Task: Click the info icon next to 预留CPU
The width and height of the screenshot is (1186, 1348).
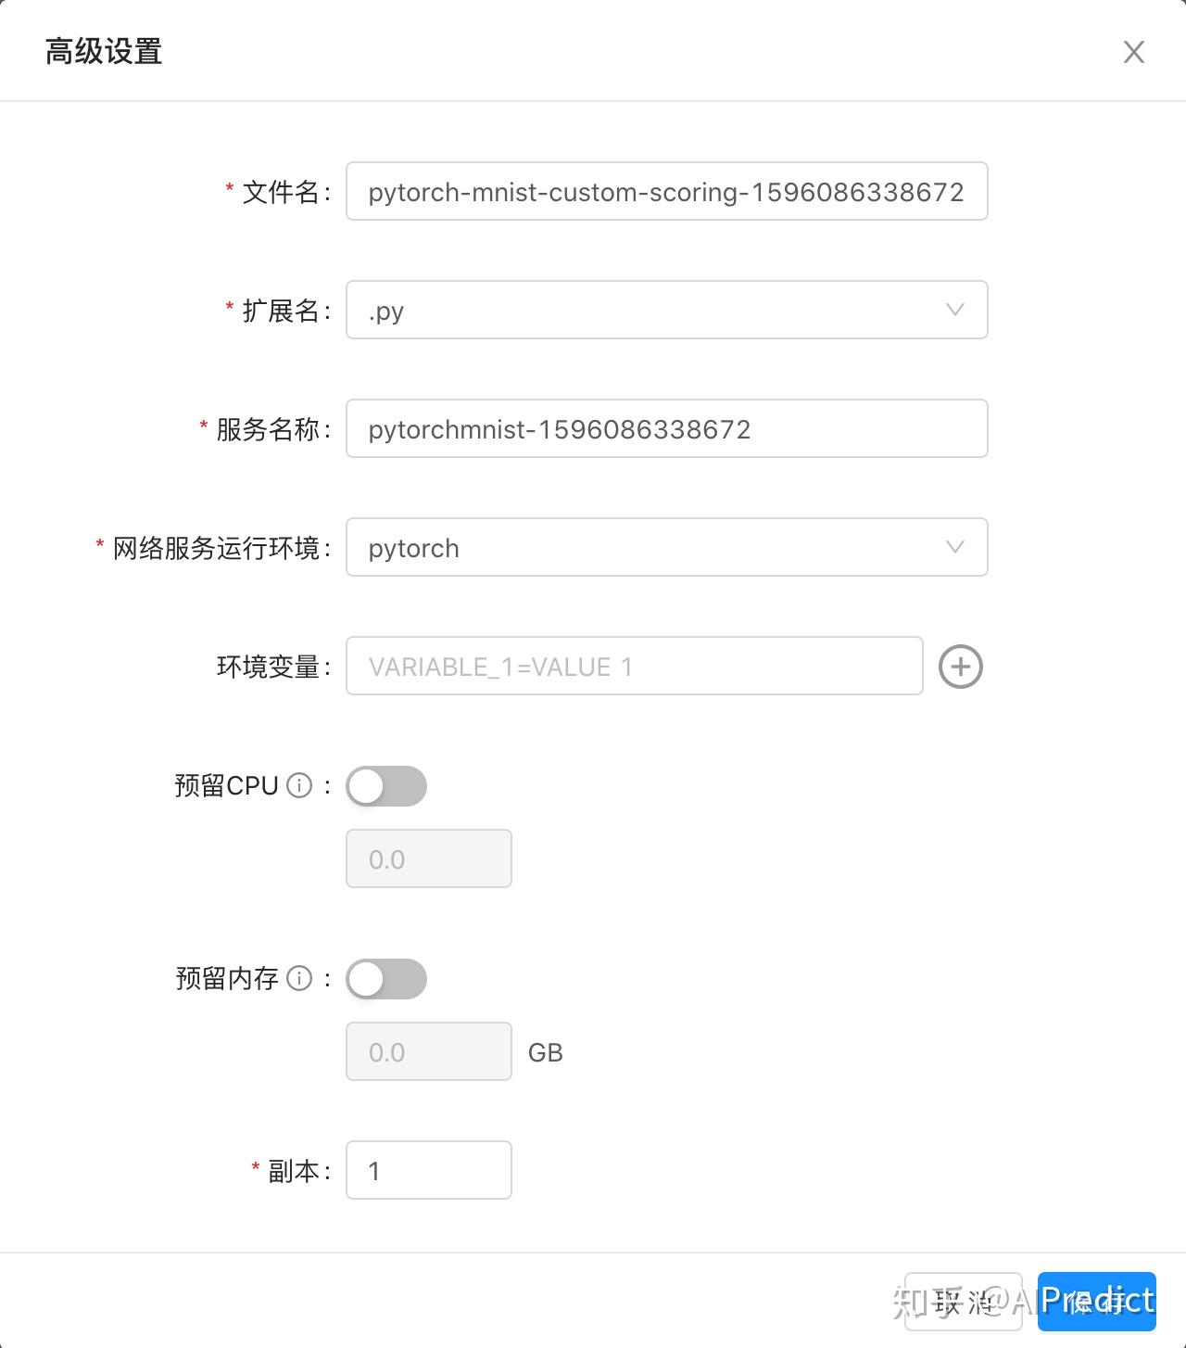Action: click(298, 785)
